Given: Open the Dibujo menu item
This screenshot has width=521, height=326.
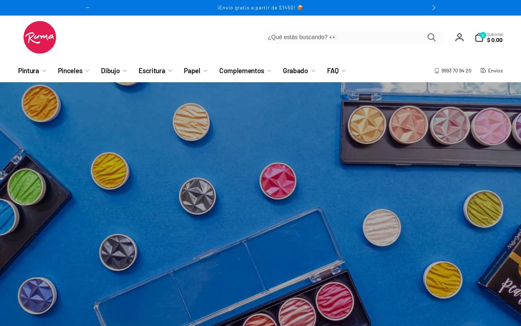Looking at the screenshot, I should pyautogui.click(x=110, y=71).
